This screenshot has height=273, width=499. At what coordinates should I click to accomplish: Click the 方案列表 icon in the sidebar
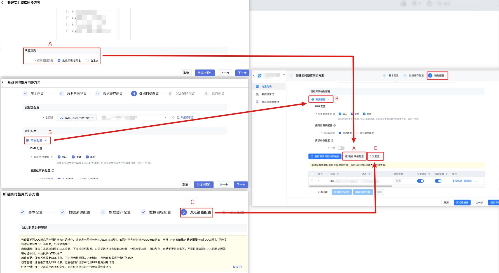coord(257,87)
